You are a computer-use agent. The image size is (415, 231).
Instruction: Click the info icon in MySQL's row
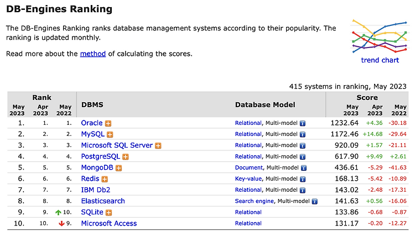coord(303,134)
